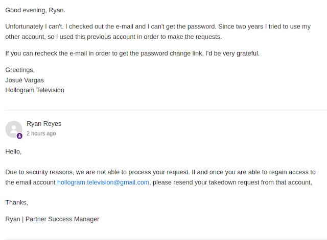
Task: Click Ryan Reyes' profile avatar
Action: [x=14, y=129]
